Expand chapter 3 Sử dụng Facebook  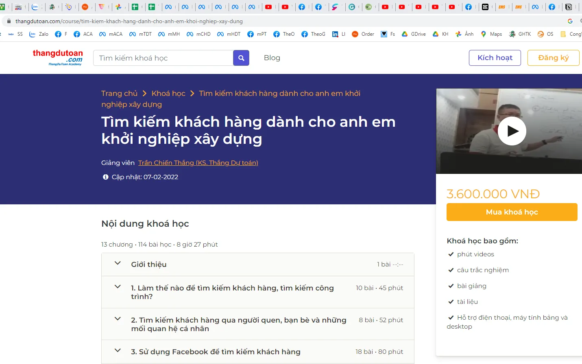[118, 351]
